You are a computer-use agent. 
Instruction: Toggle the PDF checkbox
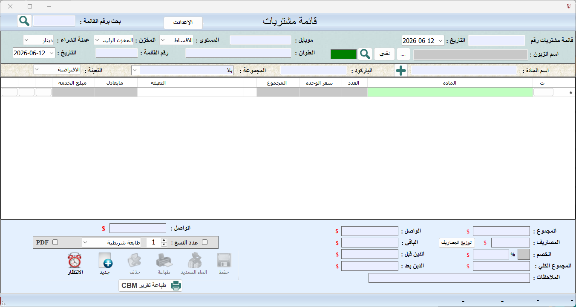pyautogui.click(x=55, y=242)
